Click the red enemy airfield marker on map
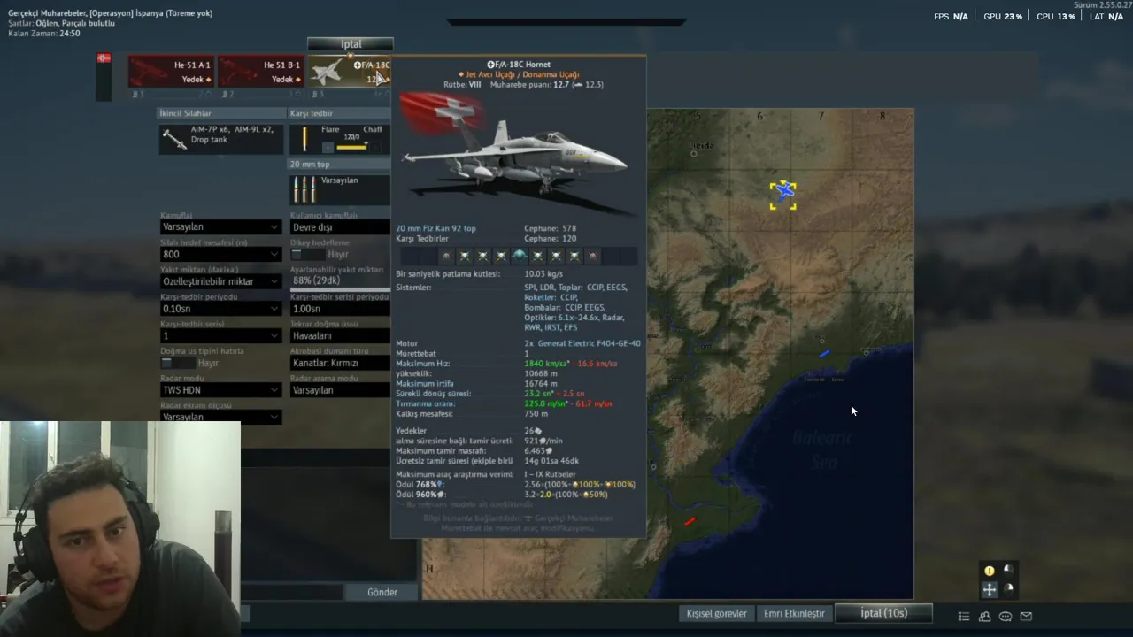Image resolution: width=1133 pixels, height=637 pixels. point(690,520)
